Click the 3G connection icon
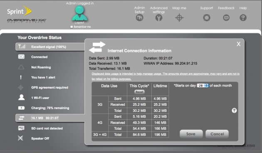The height and width of the screenshot is (153, 262). [21, 57]
